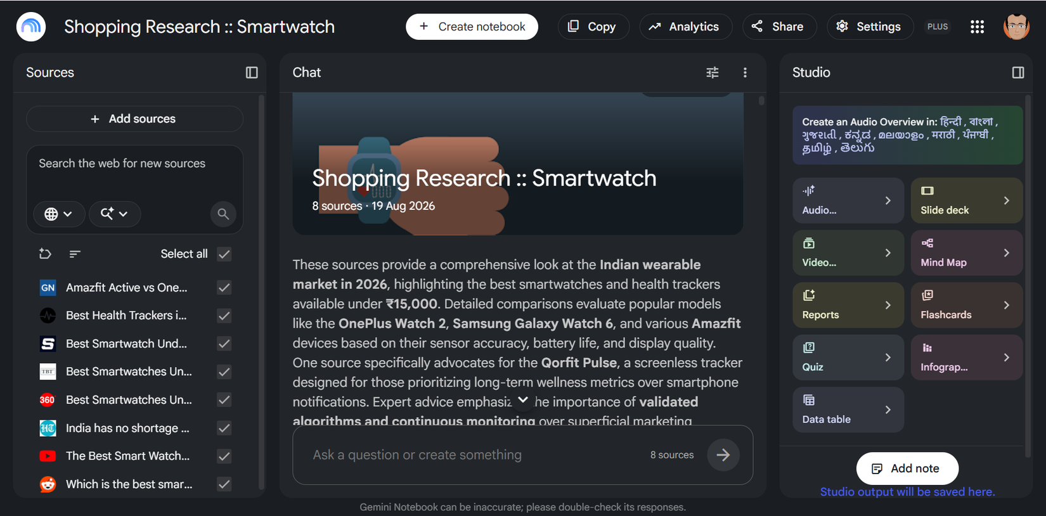Share the notebook
The width and height of the screenshot is (1046, 516).
click(779, 27)
